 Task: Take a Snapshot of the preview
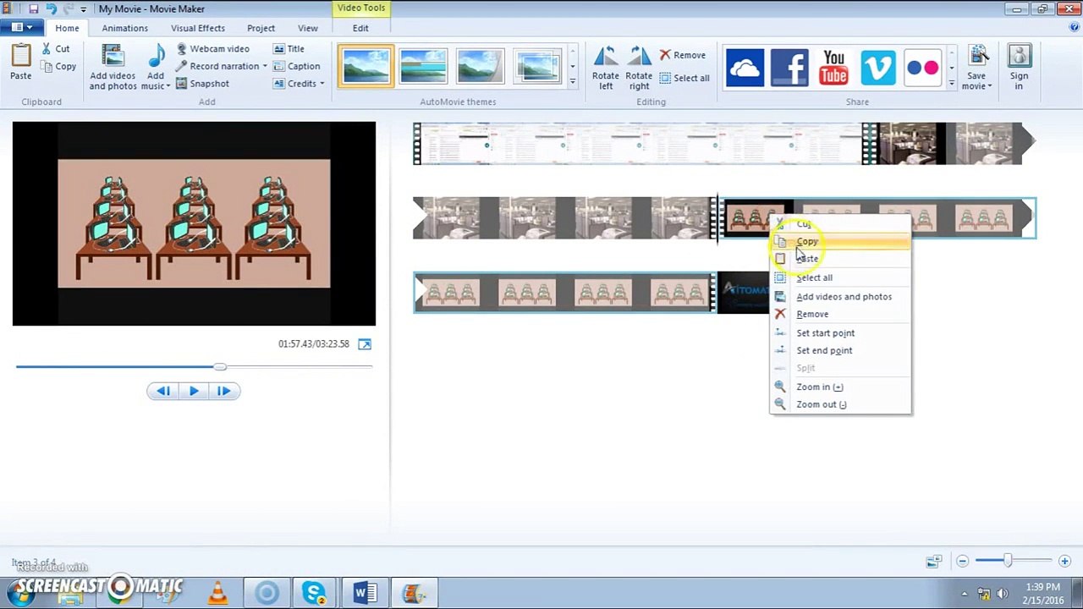(x=202, y=84)
